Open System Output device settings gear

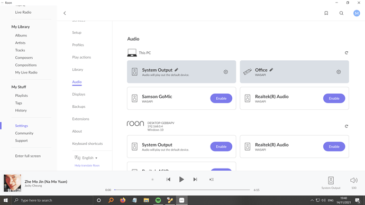coord(225,72)
